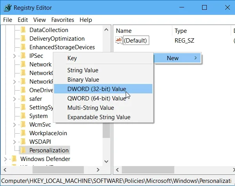The height and width of the screenshot is (186, 235).
Task: Expand the Windows Defender key
Action: point(5,159)
